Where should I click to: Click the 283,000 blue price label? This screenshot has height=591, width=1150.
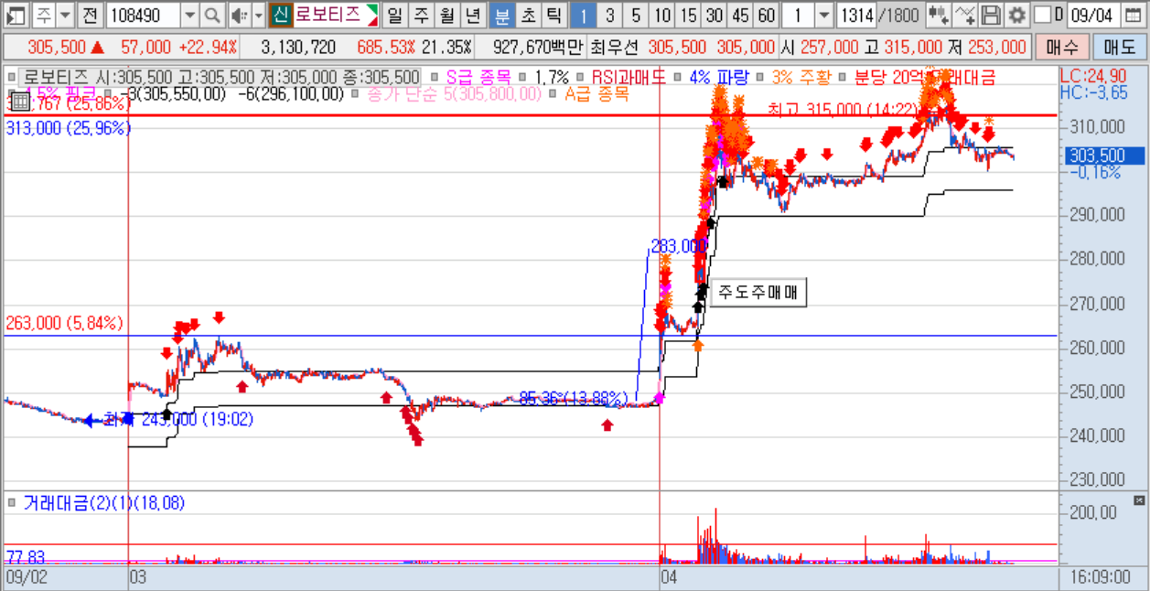point(679,245)
